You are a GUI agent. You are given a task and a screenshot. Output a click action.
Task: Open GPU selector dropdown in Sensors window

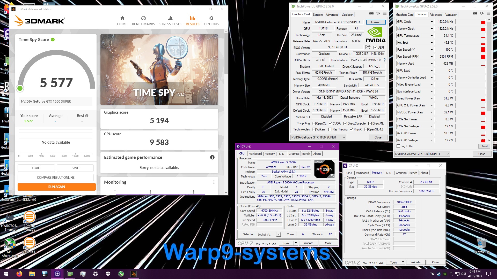(x=422, y=154)
